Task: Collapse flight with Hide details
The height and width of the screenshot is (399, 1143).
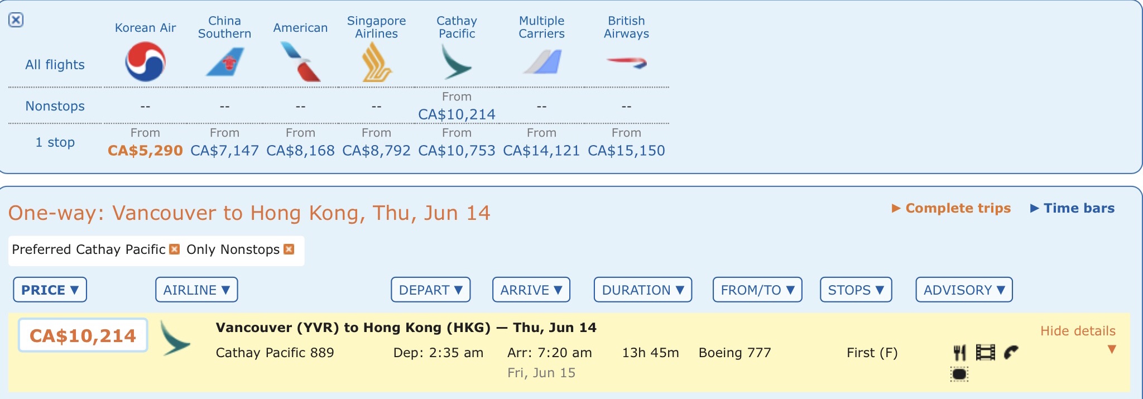Action: tap(1078, 331)
